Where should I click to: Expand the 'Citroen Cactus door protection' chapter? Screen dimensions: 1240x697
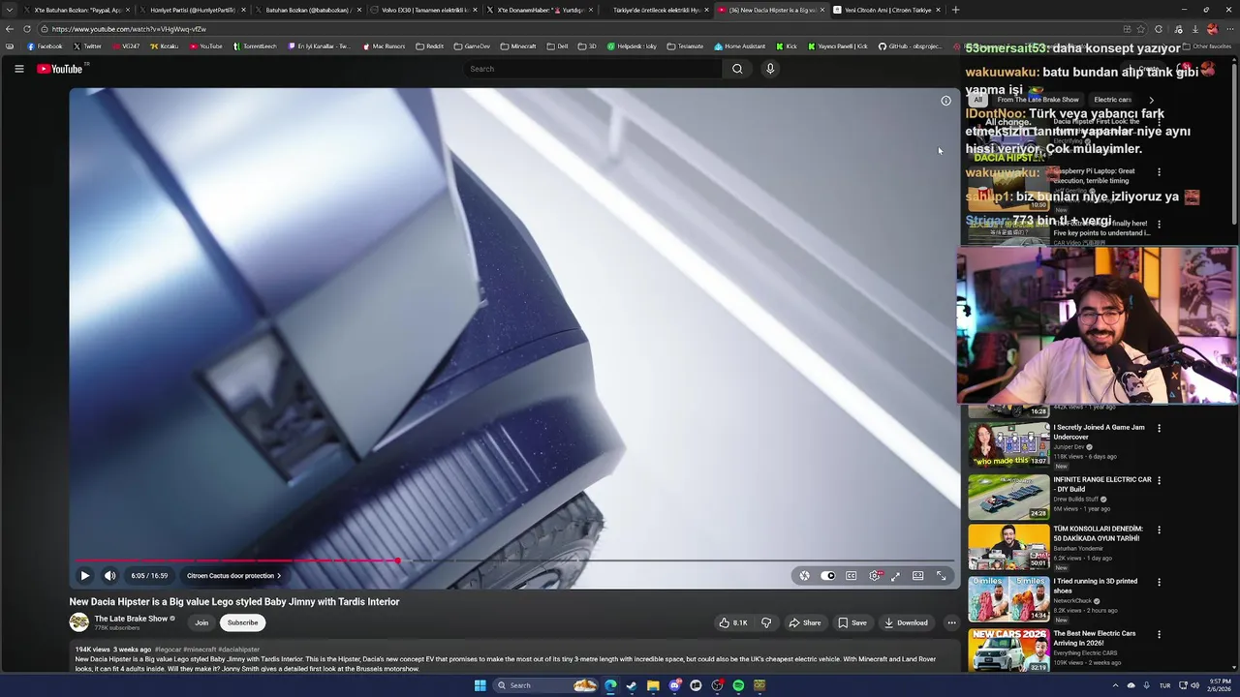(x=233, y=576)
